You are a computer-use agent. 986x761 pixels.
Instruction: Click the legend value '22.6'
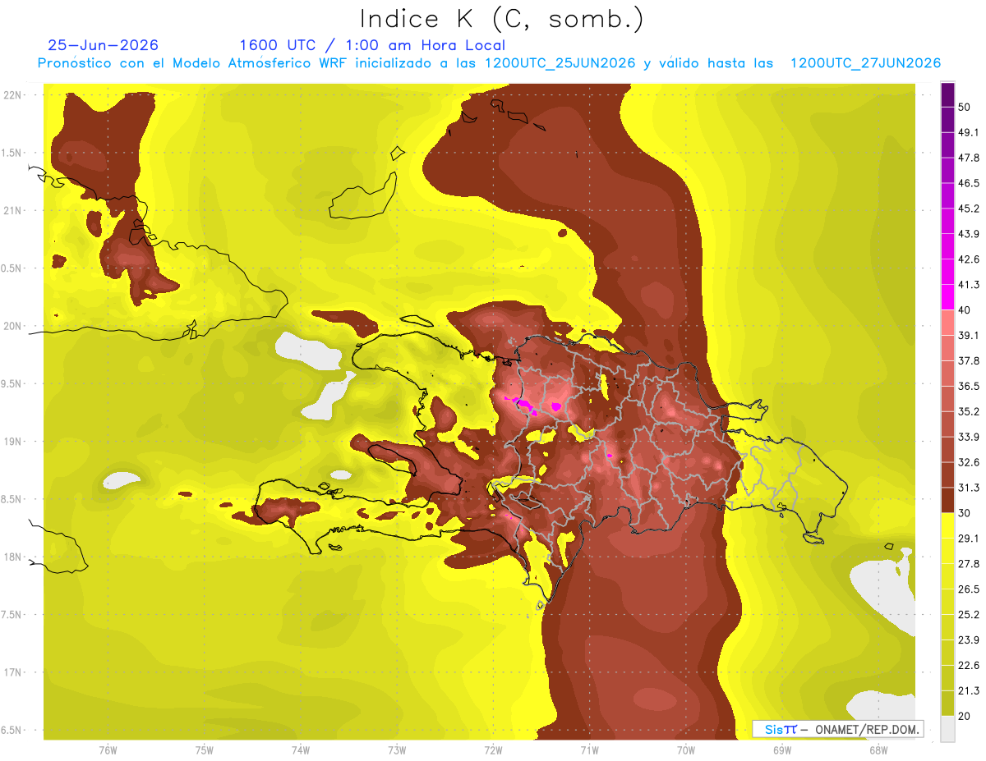968,665
